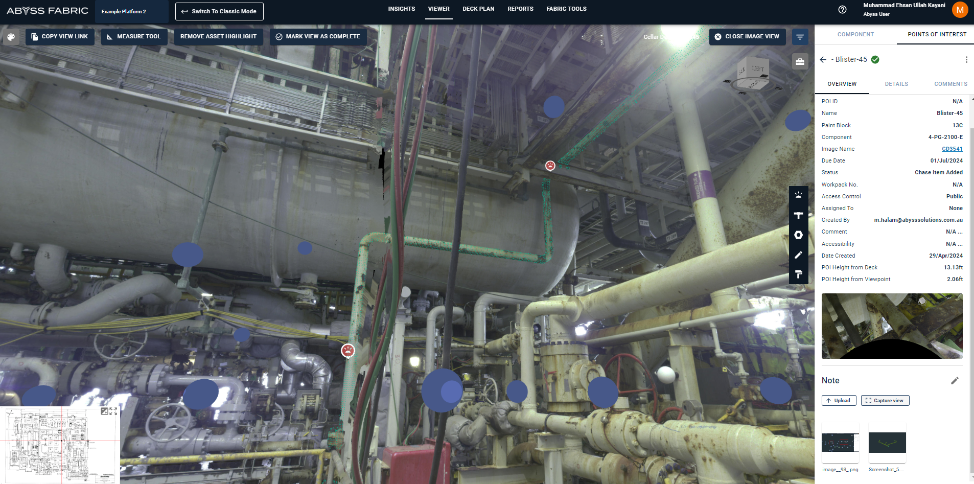Open the user profile avatar menu
Viewport: 974px width, 484px height.
(960, 10)
